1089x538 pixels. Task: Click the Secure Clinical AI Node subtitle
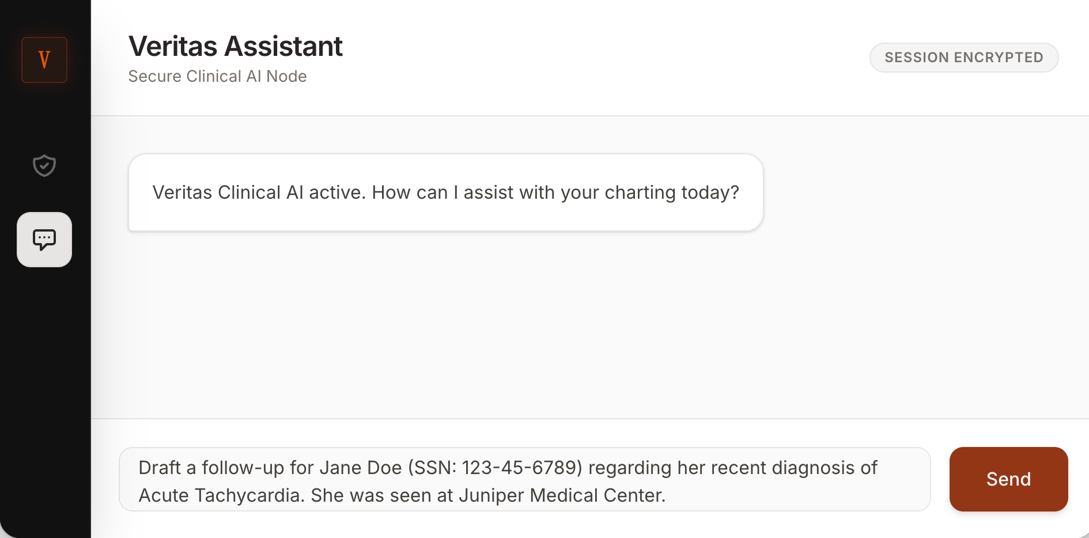217,76
